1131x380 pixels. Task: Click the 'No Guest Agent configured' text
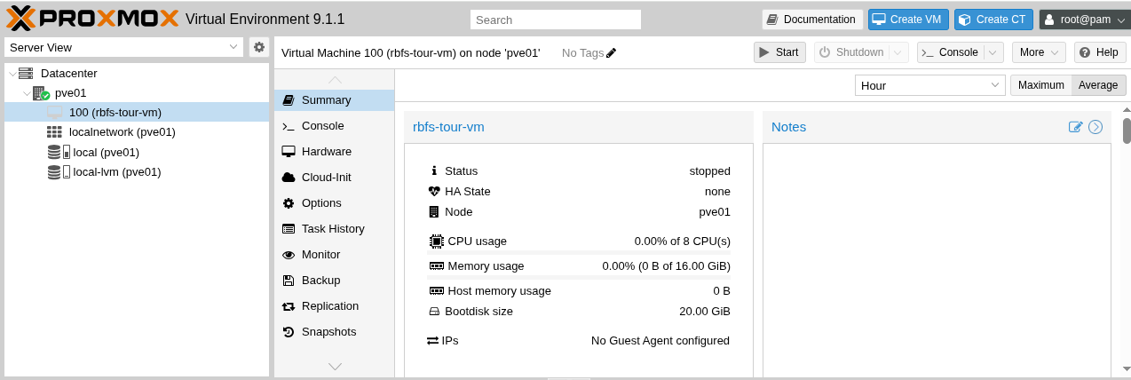[660, 341]
